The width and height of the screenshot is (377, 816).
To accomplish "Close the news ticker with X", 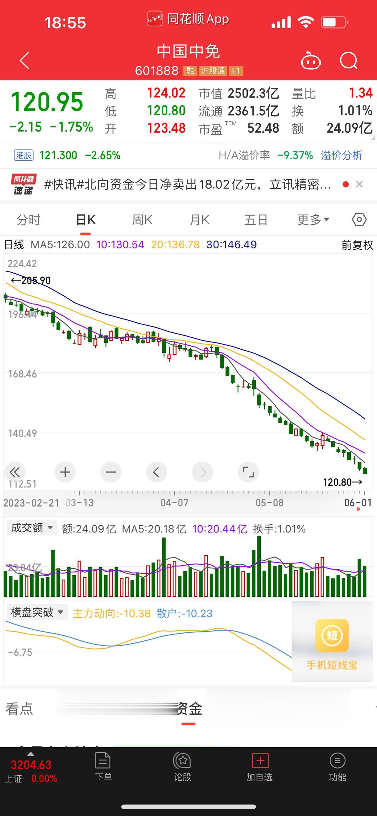I will pos(359,184).
